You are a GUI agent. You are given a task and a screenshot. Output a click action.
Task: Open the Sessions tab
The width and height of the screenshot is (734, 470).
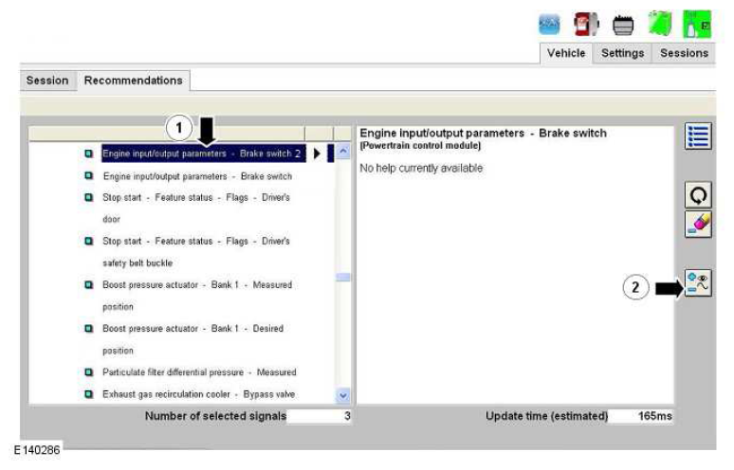coord(684,53)
